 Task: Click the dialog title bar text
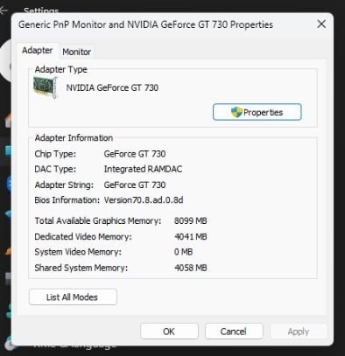tap(145, 24)
